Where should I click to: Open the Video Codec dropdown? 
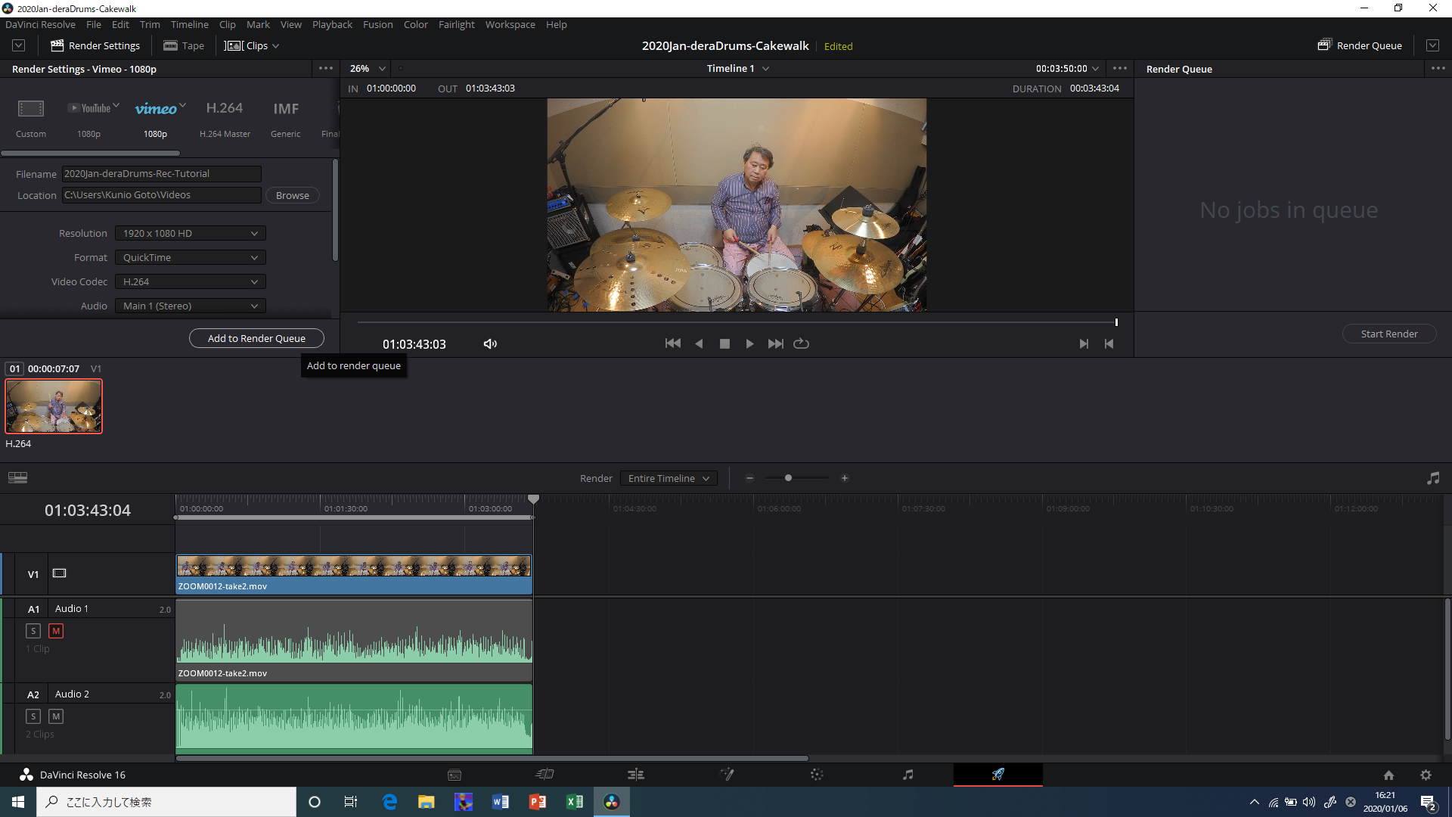click(x=191, y=282)
